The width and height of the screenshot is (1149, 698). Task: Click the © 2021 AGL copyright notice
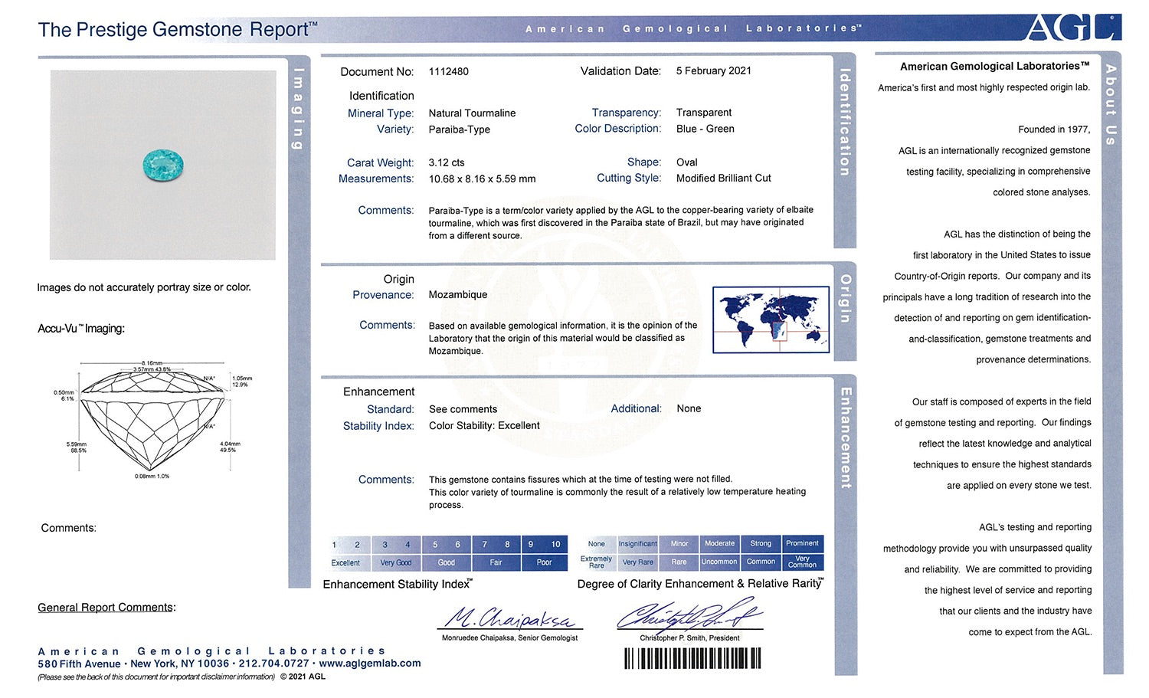click(x=303, y=677)
